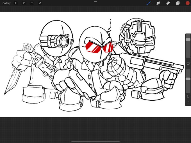Adjust the brush size slider
The height and width of the screenshot is (143, 191).
point(188,40)
